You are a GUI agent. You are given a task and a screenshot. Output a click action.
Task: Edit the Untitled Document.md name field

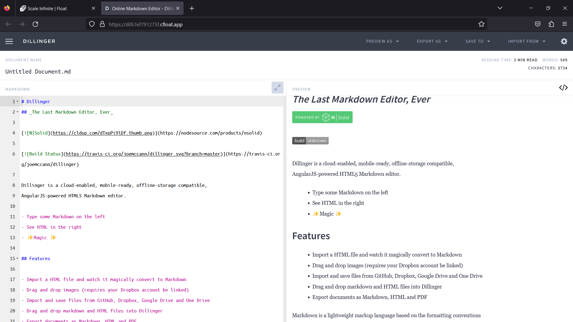(38, 71)
